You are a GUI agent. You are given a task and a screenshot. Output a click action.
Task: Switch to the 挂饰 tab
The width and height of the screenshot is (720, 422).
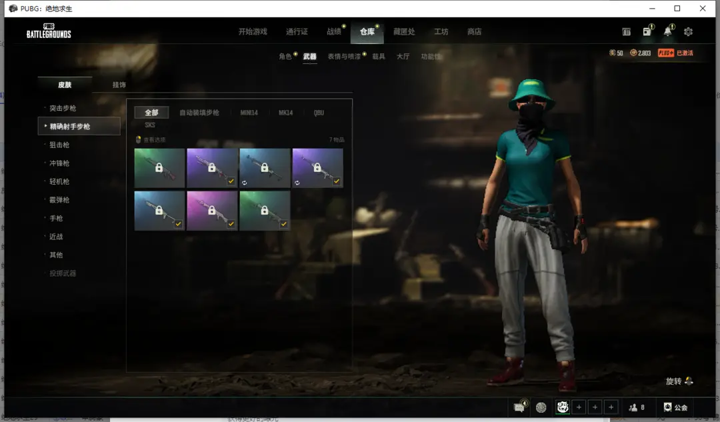(x=119, y=85)
